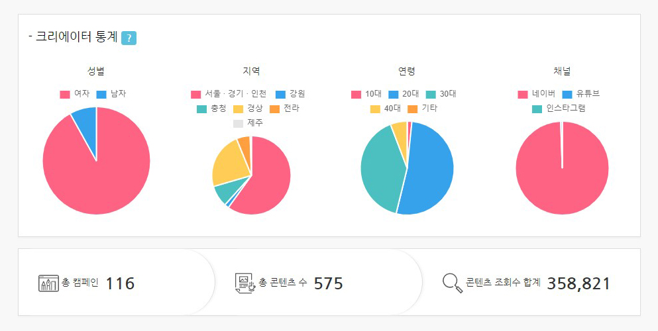Screen dimensions: 658x331
Task: Toggle the 충청 legend swatch
Action: pos(202,109)
